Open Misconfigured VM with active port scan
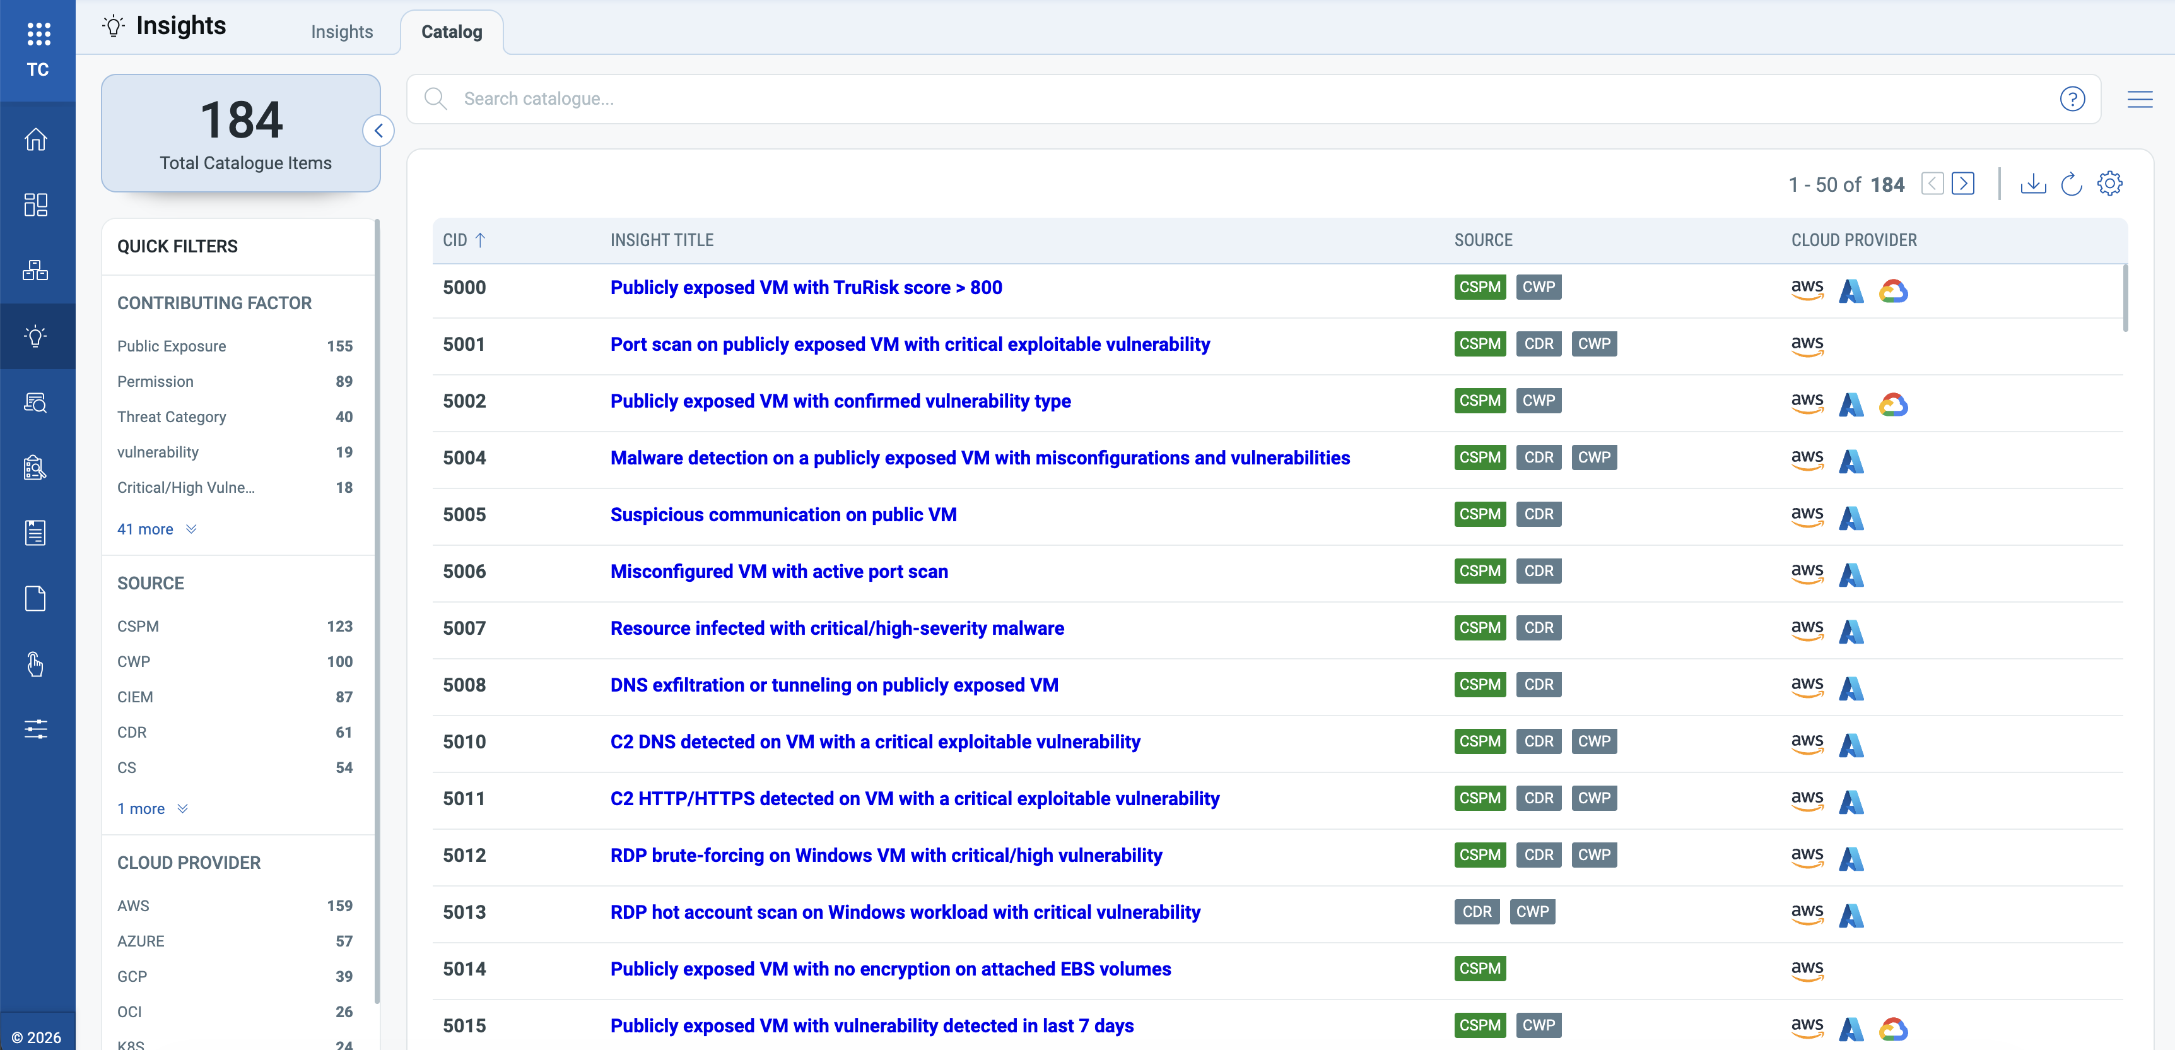Screen dimensions: 2175x1050 (x=778, y=571)
